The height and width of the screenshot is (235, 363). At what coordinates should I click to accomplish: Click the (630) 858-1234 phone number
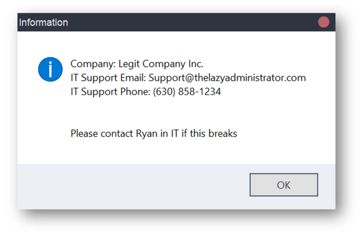pos(187,92)
